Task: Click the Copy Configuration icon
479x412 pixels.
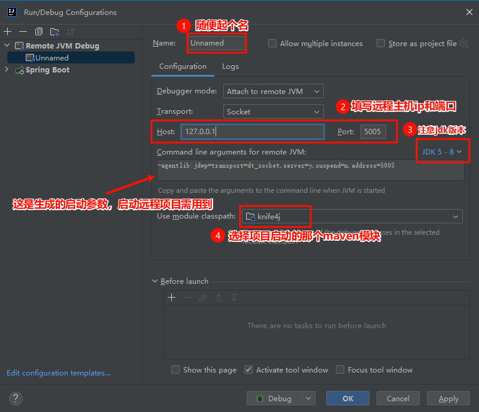Action: (x=39, y=32)
